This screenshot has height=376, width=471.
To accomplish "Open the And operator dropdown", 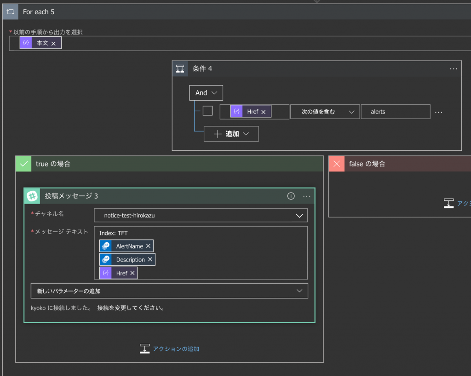I will 206,93.
